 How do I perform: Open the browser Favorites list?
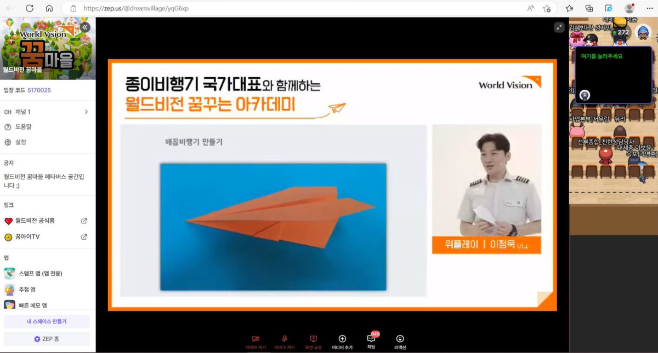(x=569, y=8)
